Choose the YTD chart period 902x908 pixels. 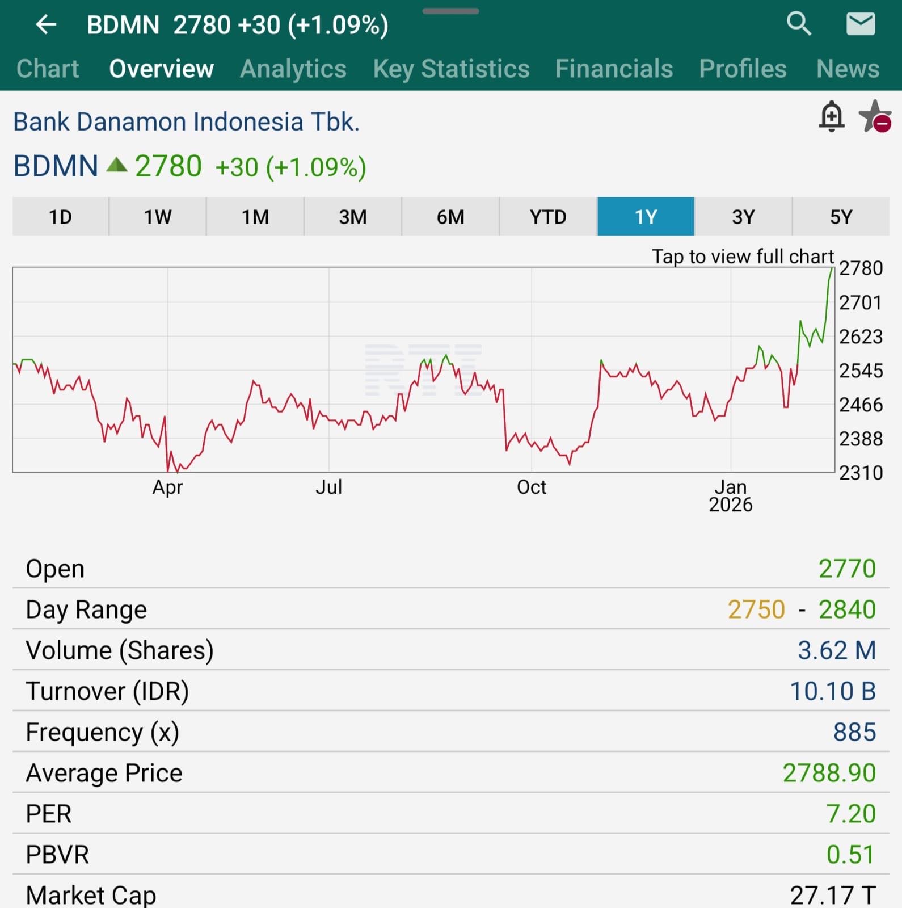click(548, 217)
